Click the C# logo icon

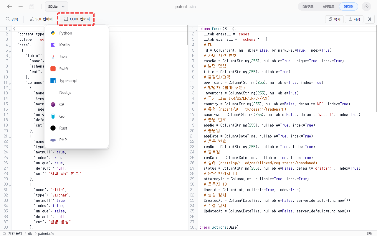click(53, 104)
